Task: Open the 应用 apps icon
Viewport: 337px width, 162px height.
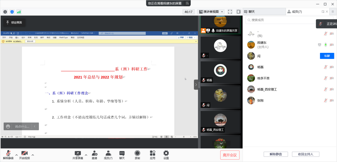Action: click(153, 155)
